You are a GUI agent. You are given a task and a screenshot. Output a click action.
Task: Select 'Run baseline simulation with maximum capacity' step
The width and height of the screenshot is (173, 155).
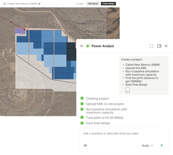click(107, 111)
